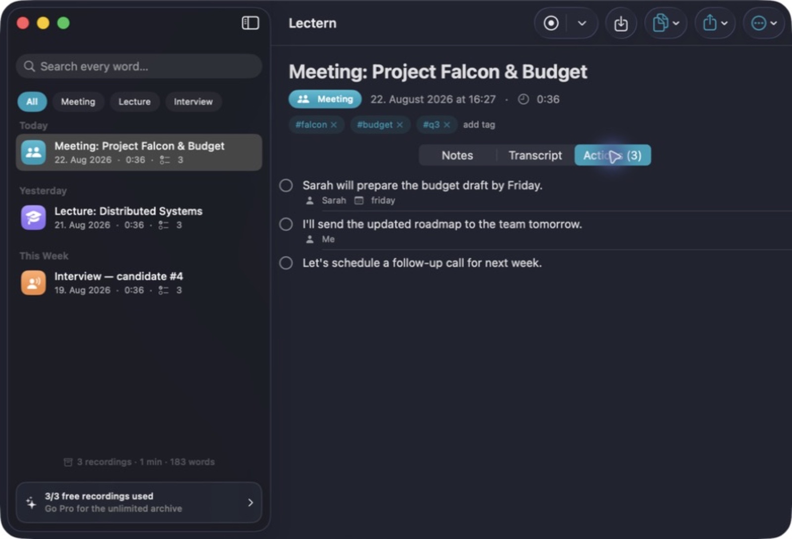
Task: Click the action count icon on Distributed Systems row
Action: coord(163,225)
